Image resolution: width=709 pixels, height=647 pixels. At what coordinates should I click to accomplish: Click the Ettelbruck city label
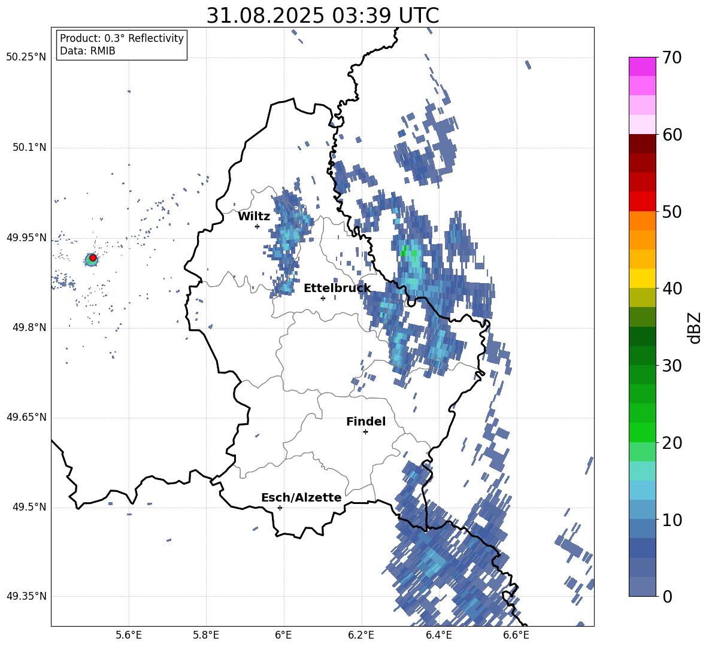(337, 288)
